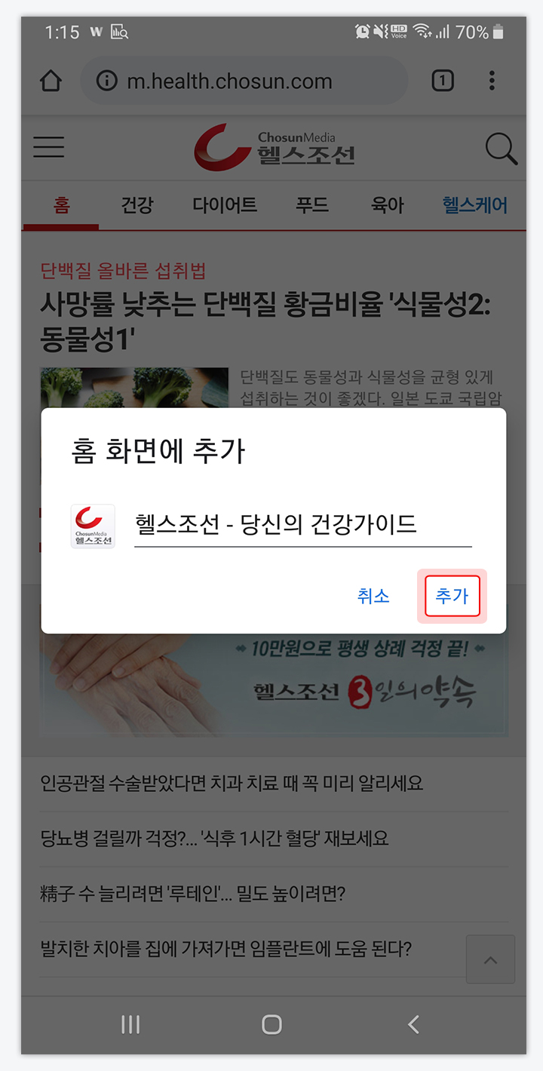Open the browser three-dot menu

pos(492,81)
